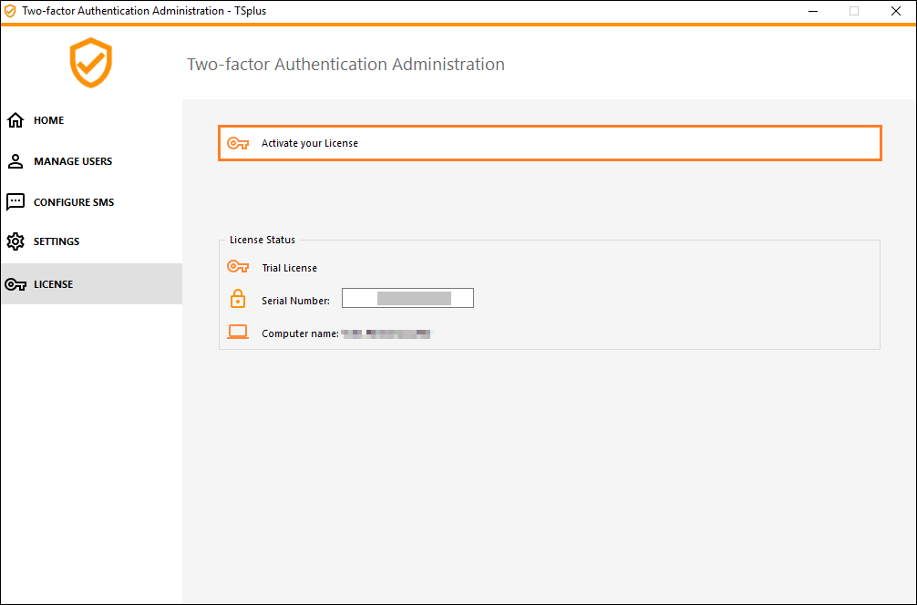Click the padlock icon next to Serial Number
Screen dimensions: 917x605
click(x=238, y=298)
